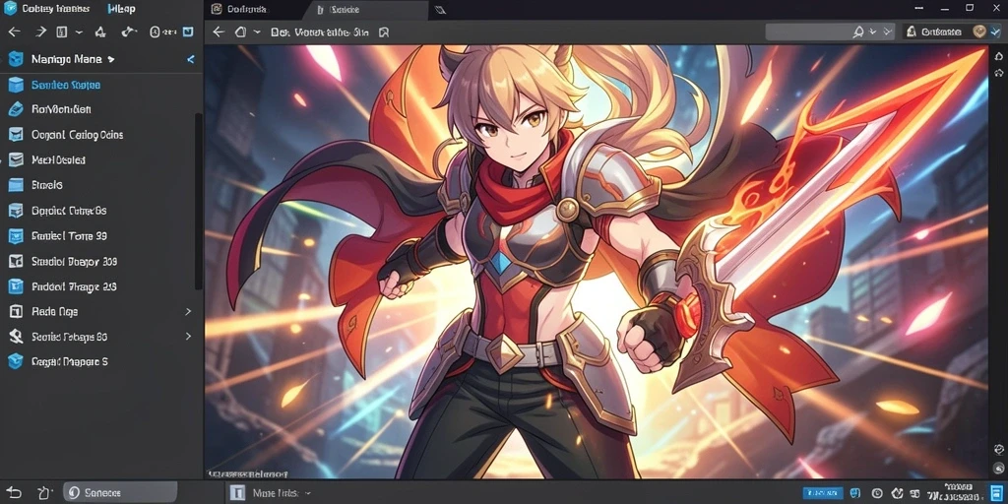Click the home icon above the image viewer
The height and width of the screenshot is (504, 1008).
point(240,31)
